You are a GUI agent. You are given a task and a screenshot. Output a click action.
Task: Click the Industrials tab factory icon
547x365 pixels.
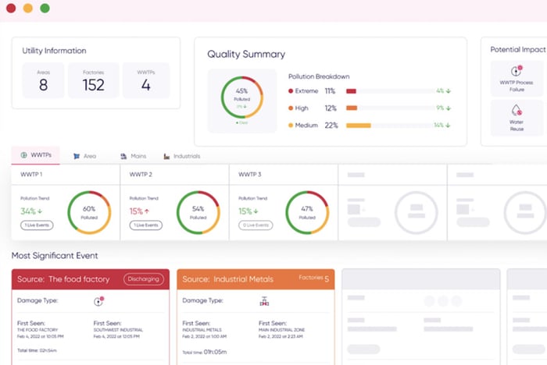pos(166,156)
